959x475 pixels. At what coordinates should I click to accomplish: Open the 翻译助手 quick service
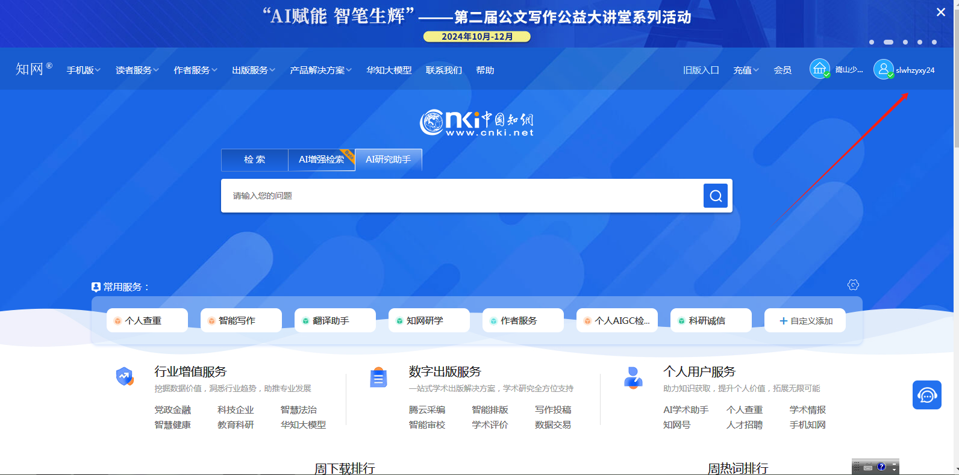(x=335, y=320)
